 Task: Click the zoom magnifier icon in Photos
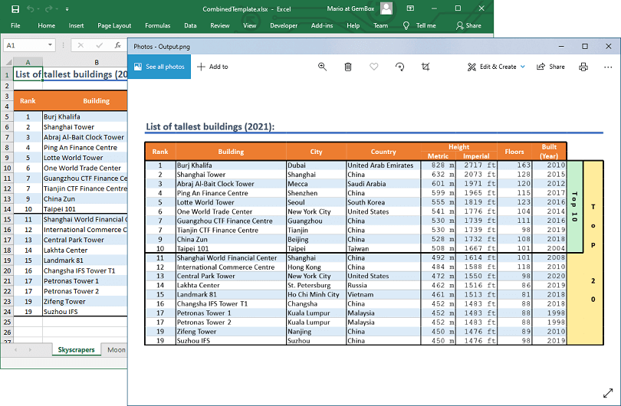point(322,67)
